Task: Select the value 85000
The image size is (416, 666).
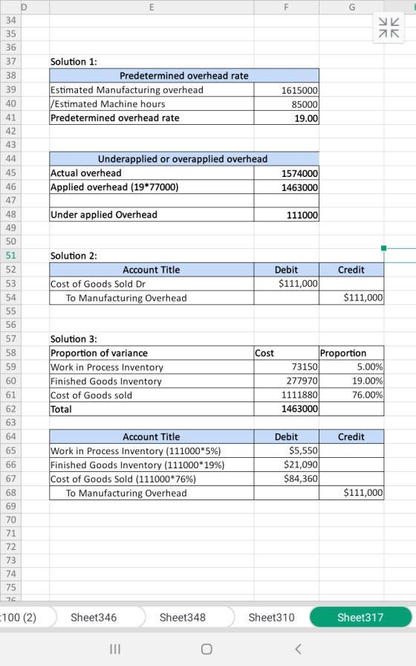Action: [x=287, y=104]
